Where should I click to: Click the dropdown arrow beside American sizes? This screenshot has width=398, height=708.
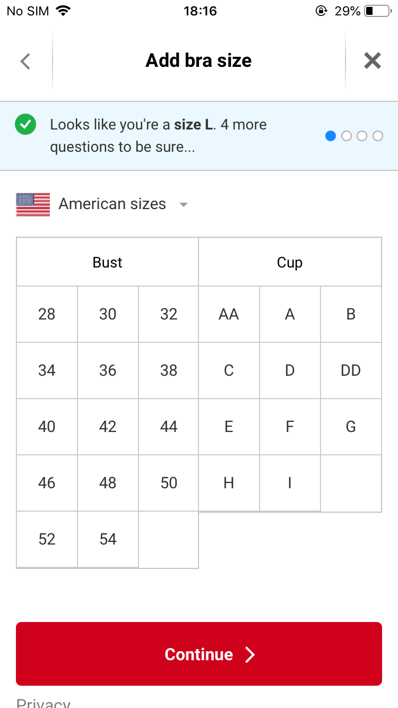(x=184, y=205)
